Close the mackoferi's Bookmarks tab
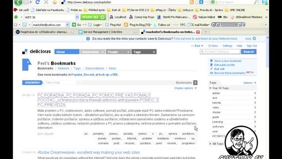 [x=198, y=32]
